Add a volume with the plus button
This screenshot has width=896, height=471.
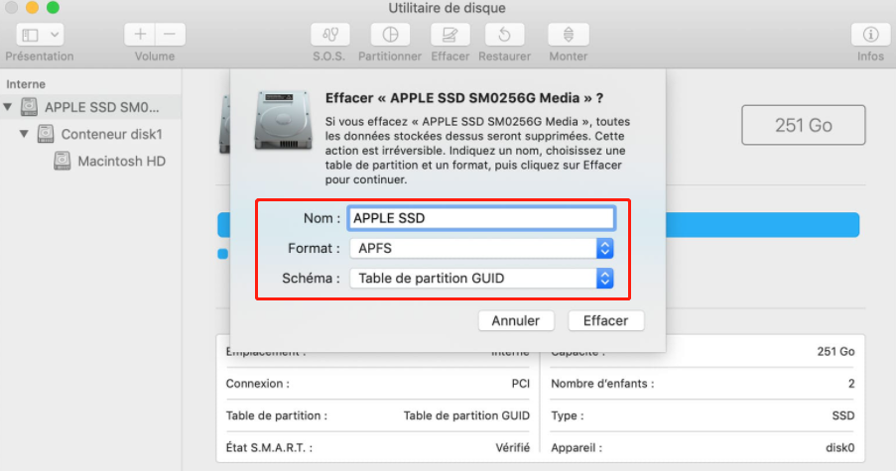coord(140,35)
